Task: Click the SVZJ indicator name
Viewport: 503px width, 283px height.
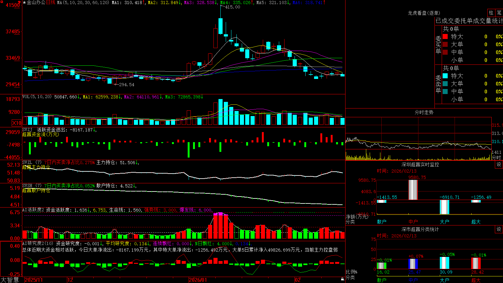Action: click(x=27, y=130)
